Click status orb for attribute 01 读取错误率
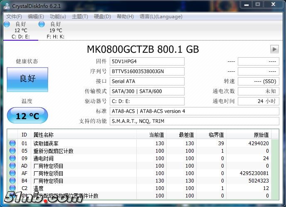The height and width of the screenshot is (207, 286). point(12,144)
